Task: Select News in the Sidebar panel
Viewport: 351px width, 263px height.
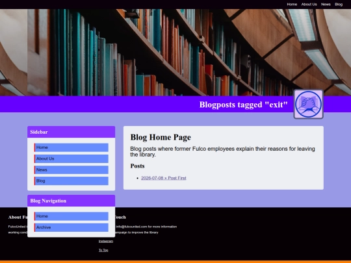Action: (x=71, y=169)
